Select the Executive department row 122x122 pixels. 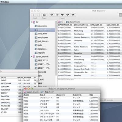click(90, 53)
